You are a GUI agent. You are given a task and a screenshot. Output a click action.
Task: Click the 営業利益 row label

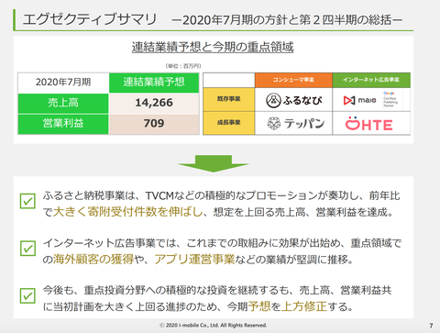coord(63,124)
